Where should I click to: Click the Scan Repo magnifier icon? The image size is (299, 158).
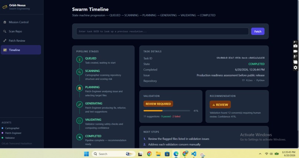point(5,31)
